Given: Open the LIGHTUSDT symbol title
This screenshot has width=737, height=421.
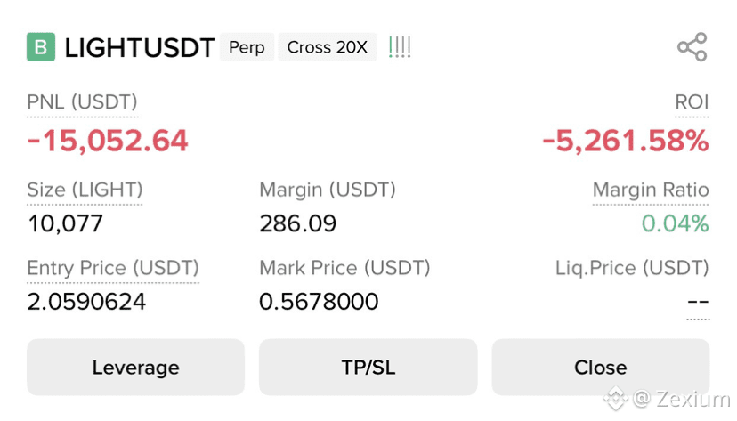Looking at the screenshot, I should (140, 47).
